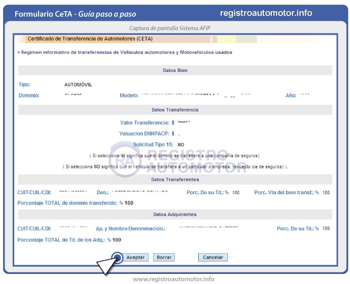Click the 'www.registroautomotor.info' footer text
Viewport: 350px width, 284px height.
tap(173, 279)
